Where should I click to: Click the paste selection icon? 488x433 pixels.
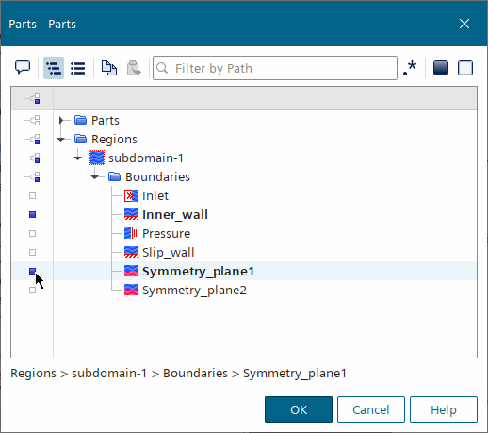134,68
